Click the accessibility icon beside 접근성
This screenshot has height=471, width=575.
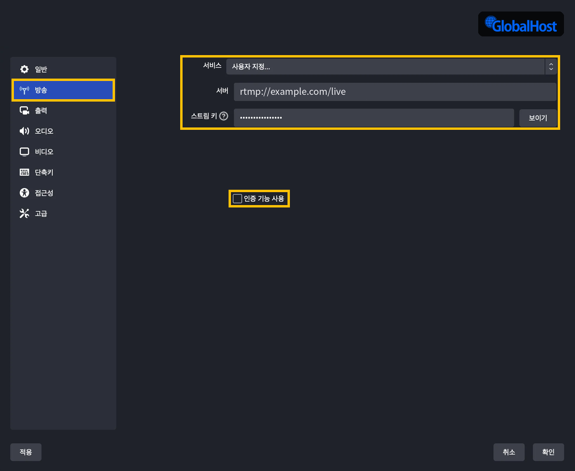click(24, 193)
